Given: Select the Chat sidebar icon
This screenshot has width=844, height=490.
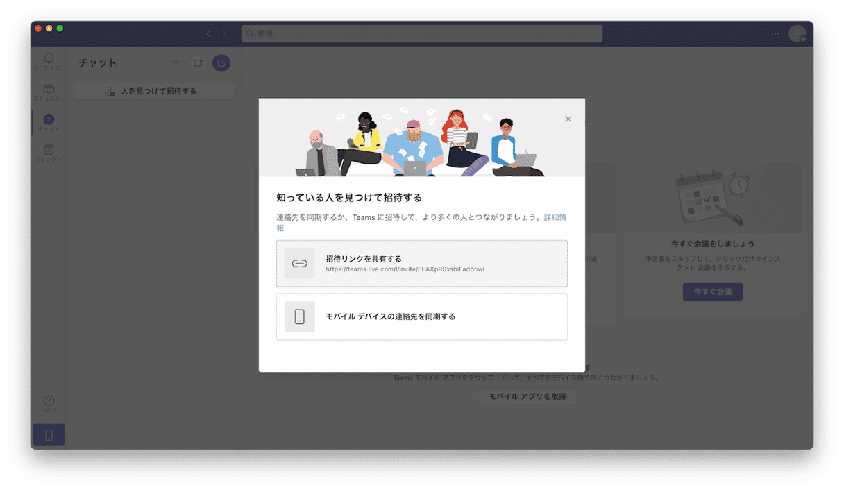Looking at the screenshot, I should 49,122.
